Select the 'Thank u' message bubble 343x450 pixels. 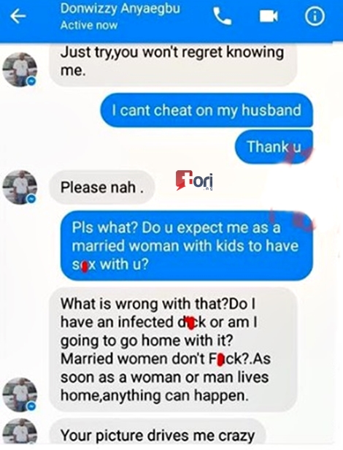coord(274,147)
